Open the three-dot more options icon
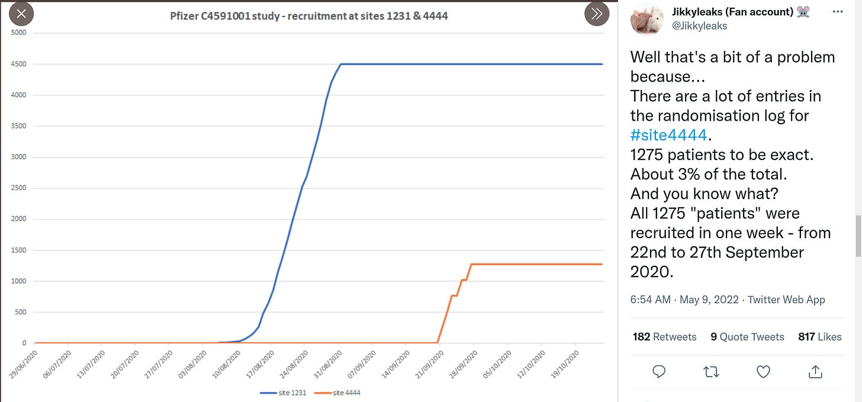 tap(838, 12)
